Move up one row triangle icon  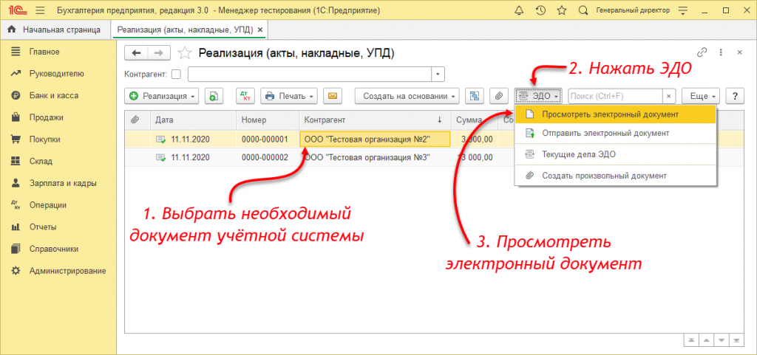click(707, 340)
